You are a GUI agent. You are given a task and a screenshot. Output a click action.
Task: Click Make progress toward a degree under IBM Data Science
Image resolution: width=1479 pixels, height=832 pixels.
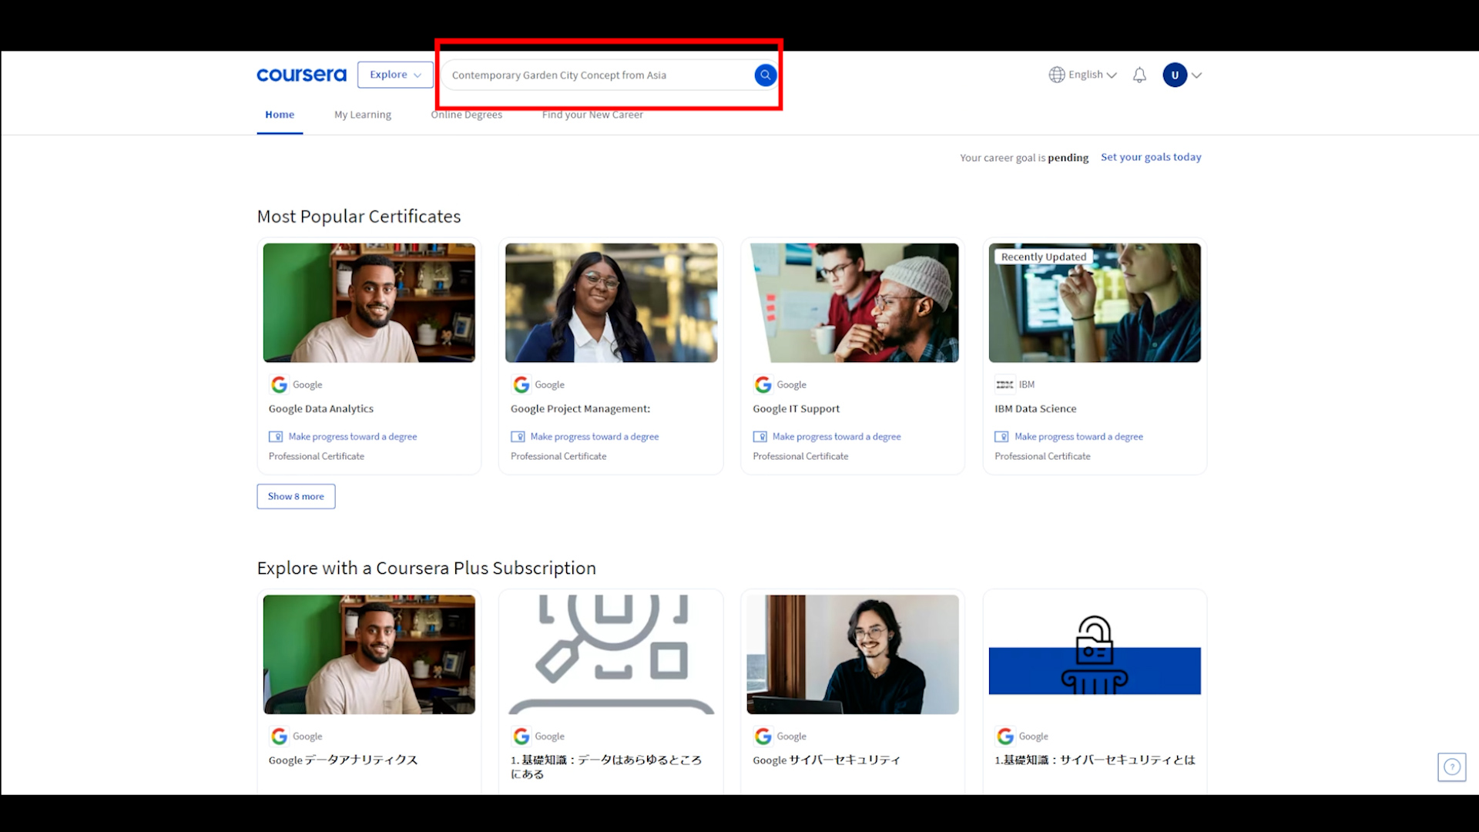[1078, 437]
